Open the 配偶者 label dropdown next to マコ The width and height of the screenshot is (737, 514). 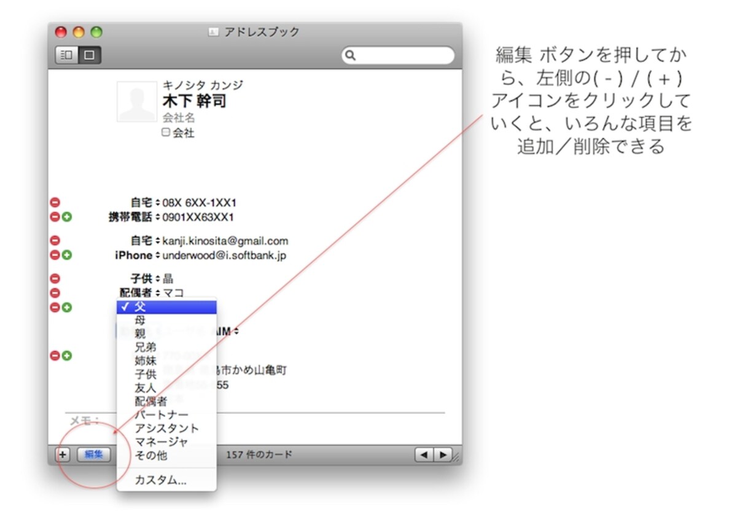(x=157, y=294)
